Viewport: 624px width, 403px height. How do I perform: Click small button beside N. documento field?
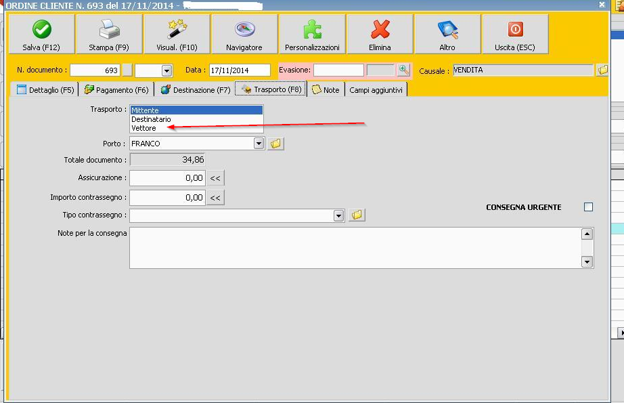(x=127, y=70)
